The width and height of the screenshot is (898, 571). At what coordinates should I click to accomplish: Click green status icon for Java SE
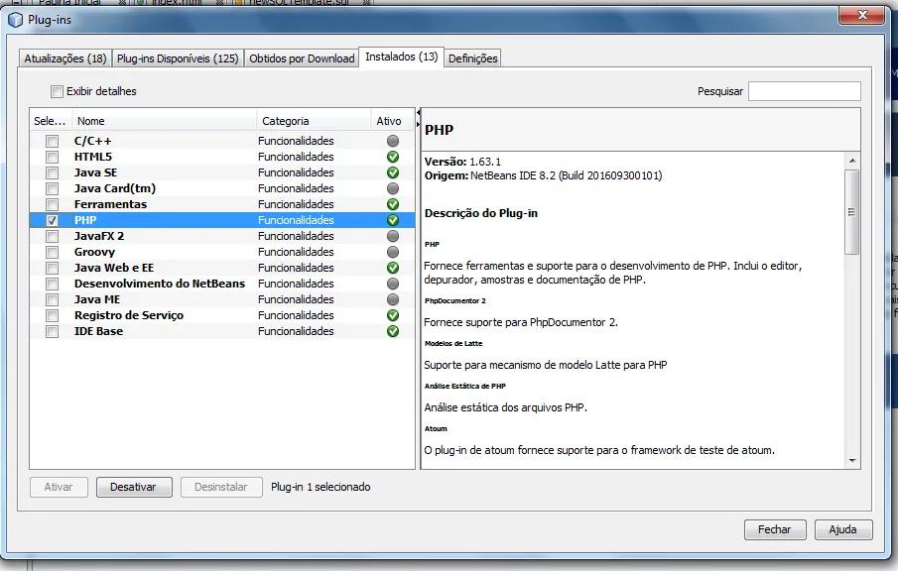pos(393,172)
